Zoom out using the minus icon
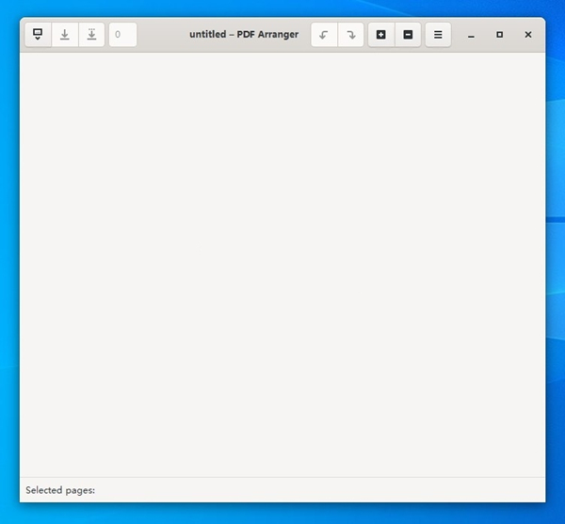The height and width of the screenshot is (524, 565). pos(408,35)
